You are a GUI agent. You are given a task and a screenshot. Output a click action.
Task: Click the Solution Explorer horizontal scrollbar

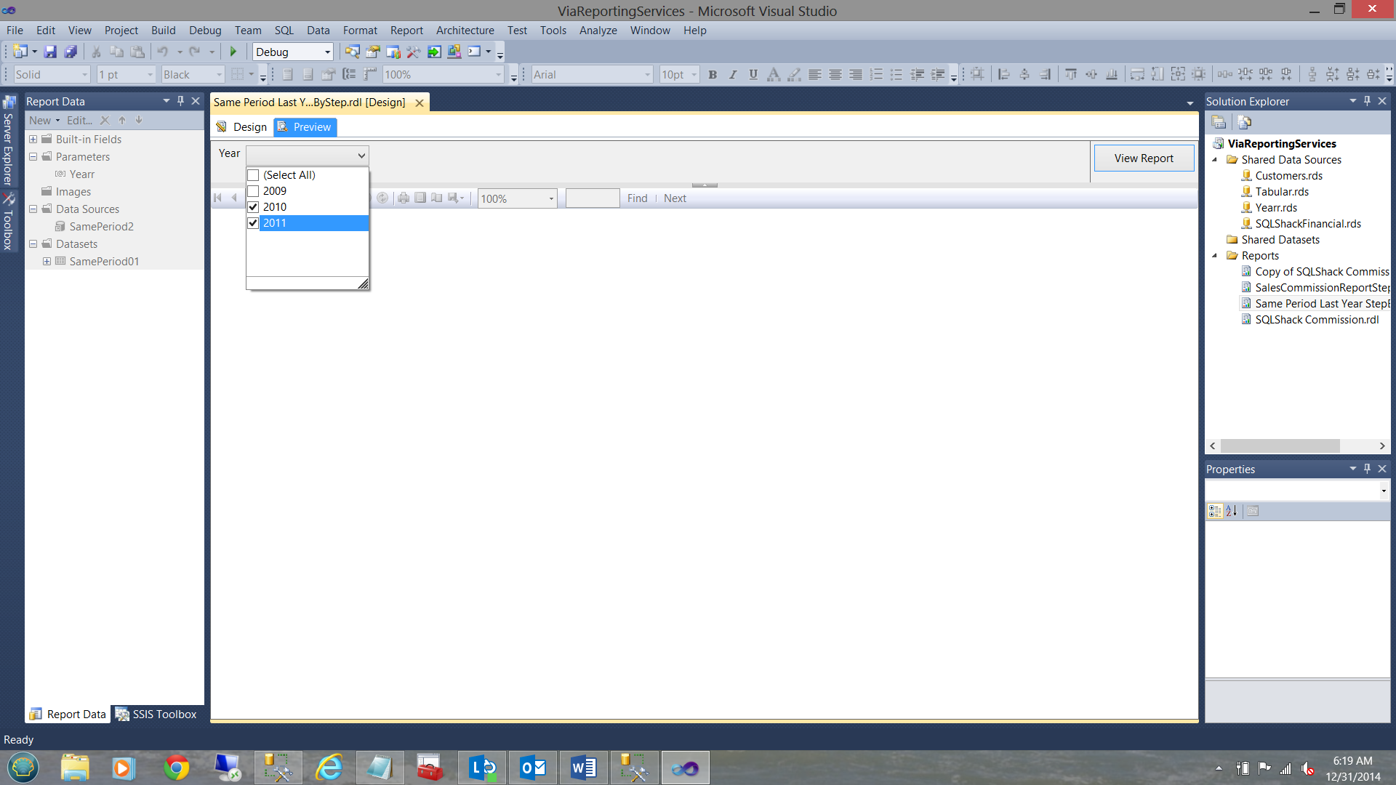(x=1280, y=446)
